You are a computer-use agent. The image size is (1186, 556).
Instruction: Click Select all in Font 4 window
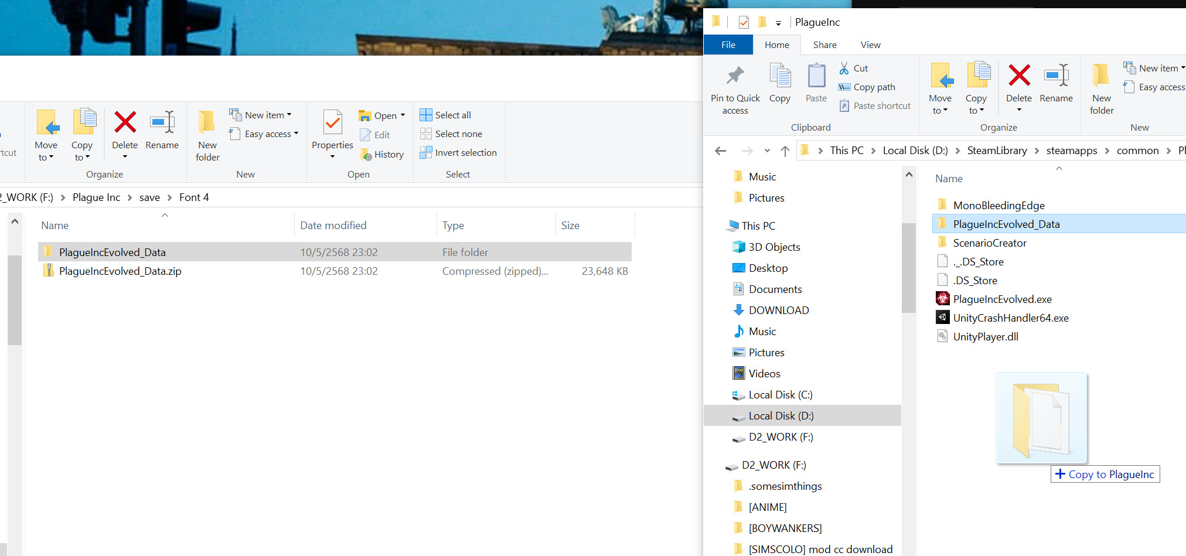(x=445, y=115)
